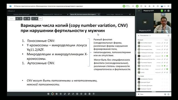Collapse the video panel with chevron

click(139, 11)
